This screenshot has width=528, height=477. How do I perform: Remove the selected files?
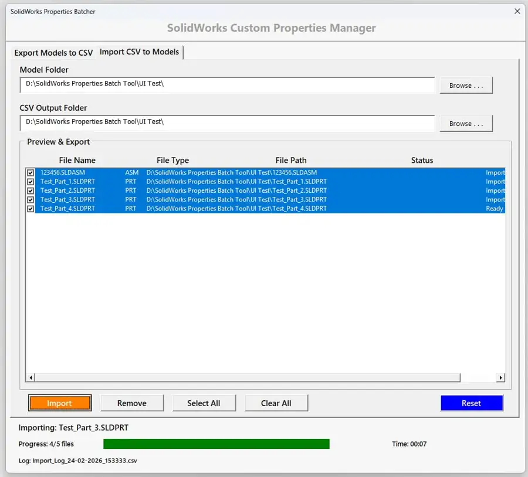pos(131,403)
